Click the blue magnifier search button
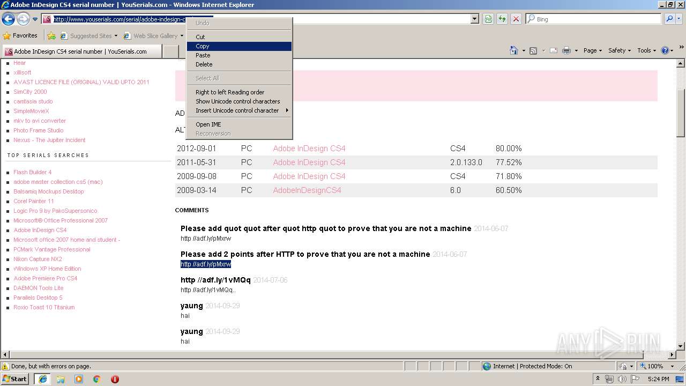 pos(668,19)
